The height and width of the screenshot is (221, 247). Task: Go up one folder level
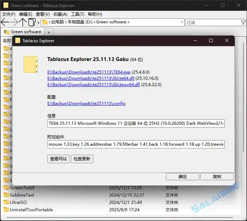(23, 22)
